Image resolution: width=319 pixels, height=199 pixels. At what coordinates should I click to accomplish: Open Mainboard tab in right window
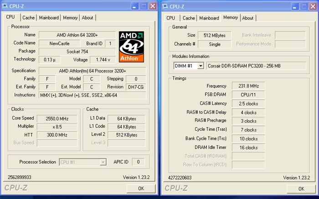coord(209,18)
